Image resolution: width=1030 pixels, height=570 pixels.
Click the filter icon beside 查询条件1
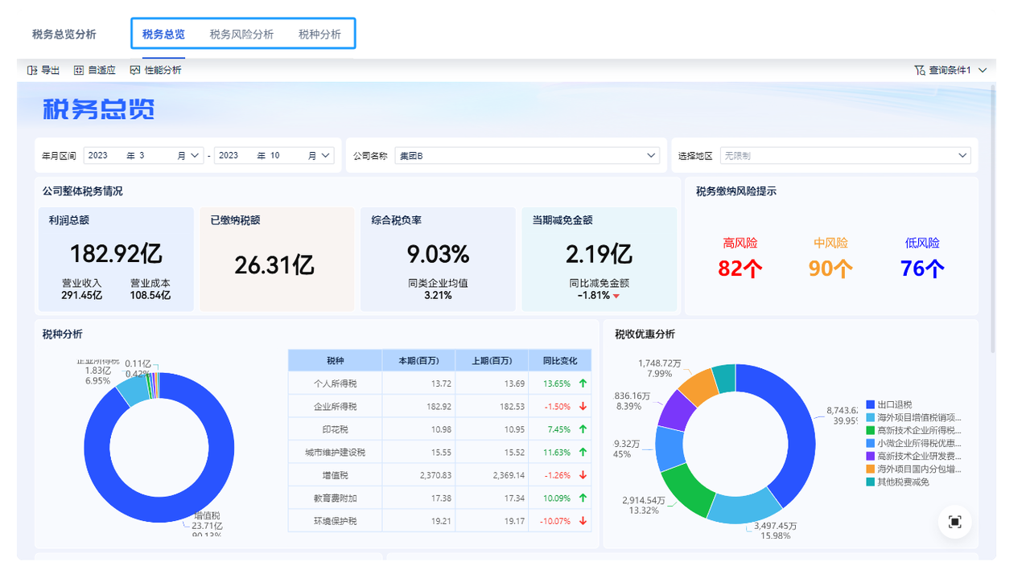pyautogui.click(x=918, y=70)
